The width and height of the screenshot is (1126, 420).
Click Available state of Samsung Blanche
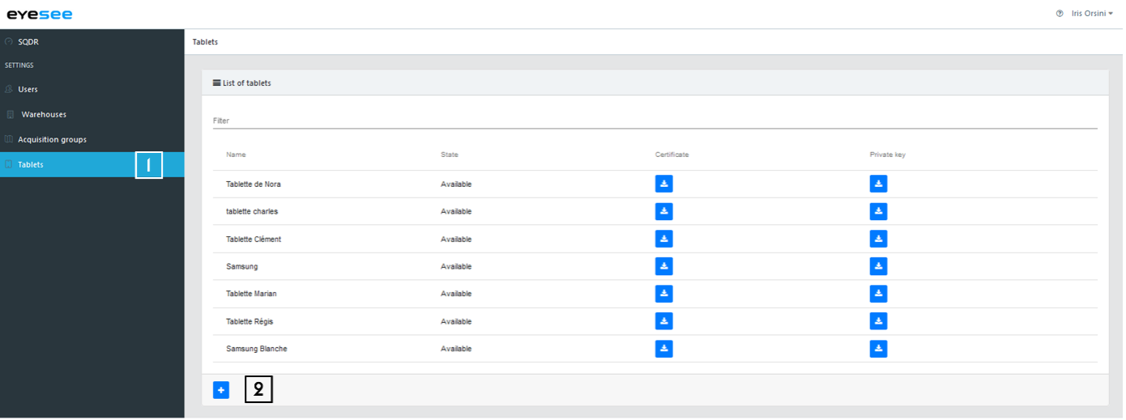coord(456,349)
